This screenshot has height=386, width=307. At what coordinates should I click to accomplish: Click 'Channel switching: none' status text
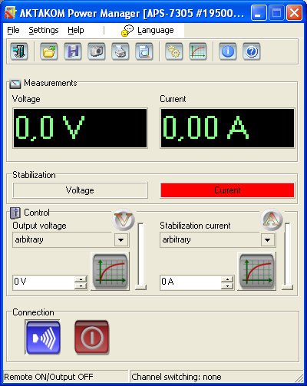click(x=177, y=377)
